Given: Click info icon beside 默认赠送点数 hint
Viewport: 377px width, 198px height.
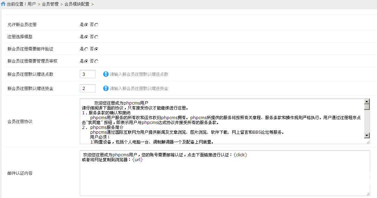Looking at the screenshot, I should coord(106,74).
